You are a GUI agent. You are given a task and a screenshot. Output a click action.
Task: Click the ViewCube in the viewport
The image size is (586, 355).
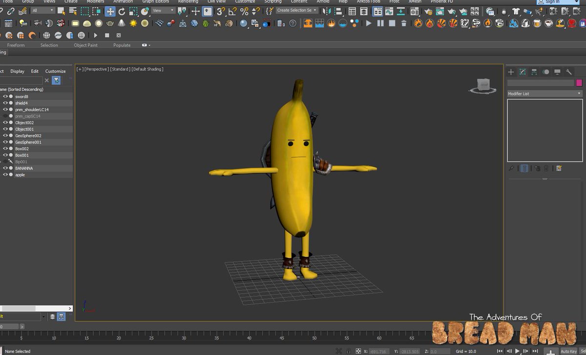483,86
